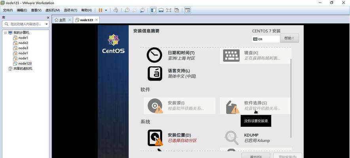Image resolution: width=350 pixels, height=158 pixels.
Task: Restore down the VMware window
Action: point(331,3)
